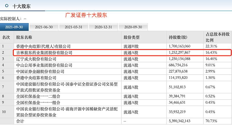Select shareholder 全国社保基金一一一组合
Screen dimensions: 232x125
coord(38,102)
